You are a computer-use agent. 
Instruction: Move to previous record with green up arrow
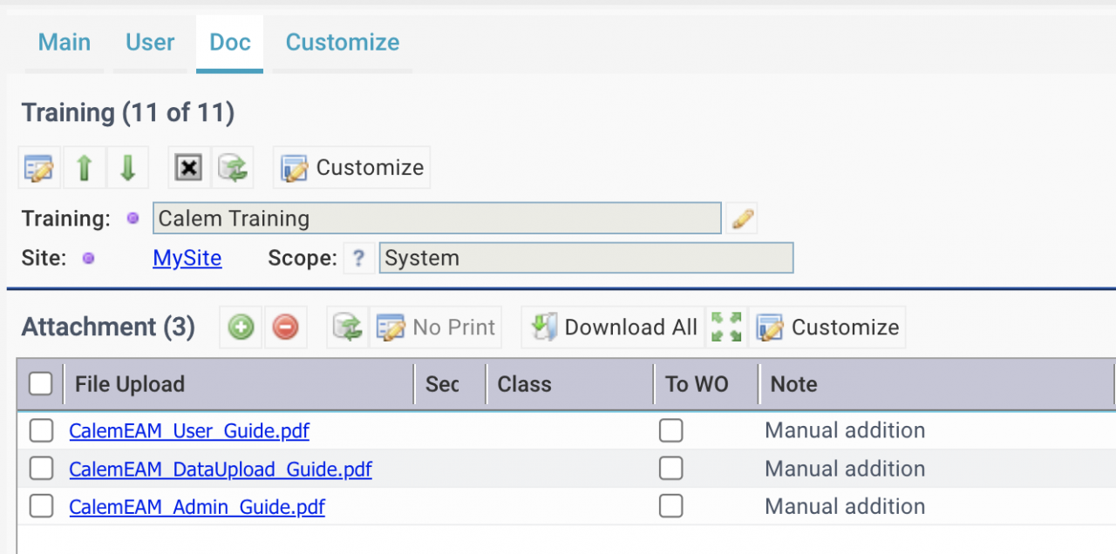(84, 167)
